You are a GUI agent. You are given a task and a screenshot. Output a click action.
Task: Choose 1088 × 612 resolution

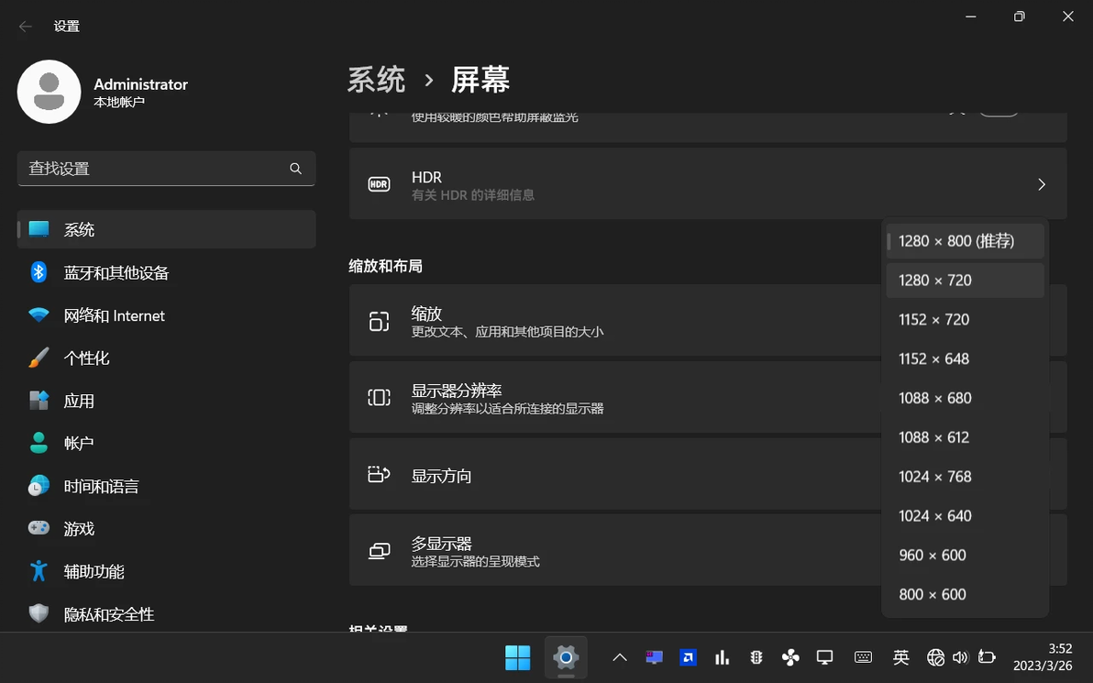point(965,437)
